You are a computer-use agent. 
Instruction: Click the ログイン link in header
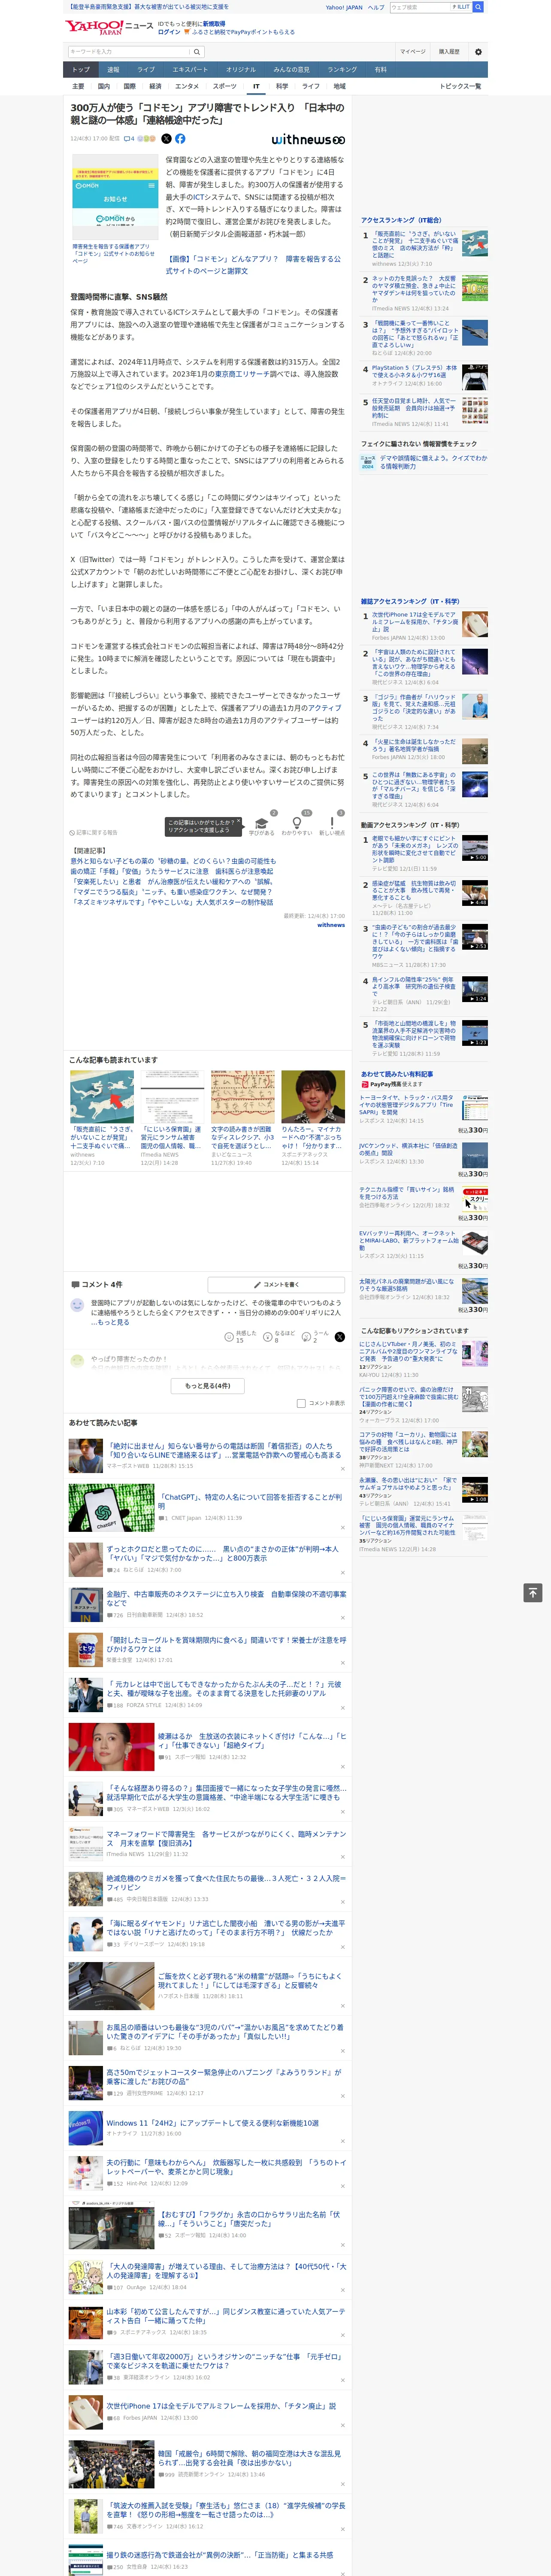coord(169,32)
